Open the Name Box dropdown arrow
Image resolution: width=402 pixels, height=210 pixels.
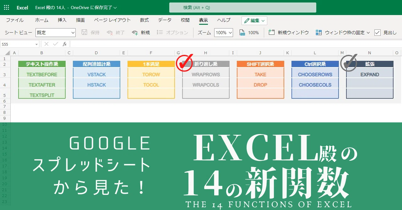pyautogui.click(x=37, y=44)
